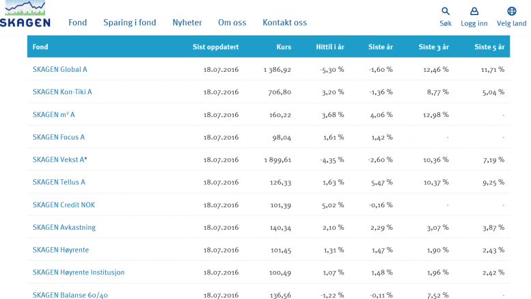Select the 9,25 % five-year value
This screenshot has height=299, width=531.
pyautogui.click(x=493, y=182)
